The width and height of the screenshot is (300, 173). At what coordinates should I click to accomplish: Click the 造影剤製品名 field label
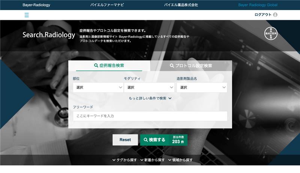point(187,78)
